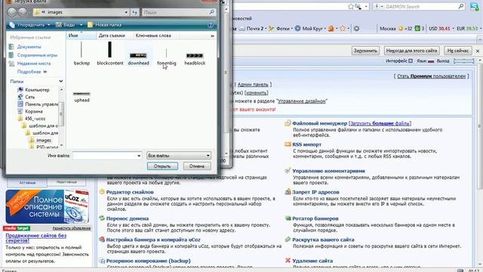Open the images path dropdown arrow
Viewport: 483px width, 272px height.
click(126, 12)
